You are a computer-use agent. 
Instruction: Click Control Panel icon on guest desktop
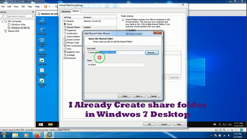42,53
